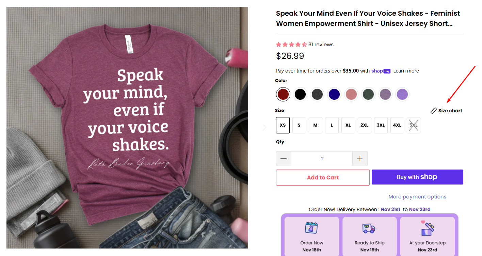The image size is (482, 256).
Task: Select the black color swatch
Action: 300,94
